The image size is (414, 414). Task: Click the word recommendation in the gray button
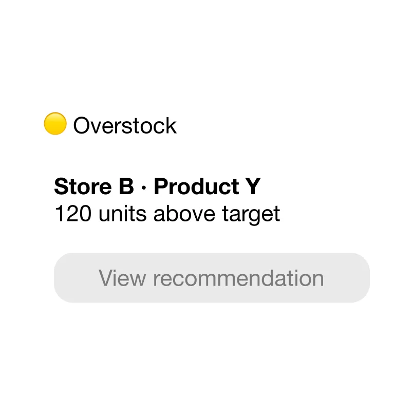pyautogui.click(x=238, y=278)
